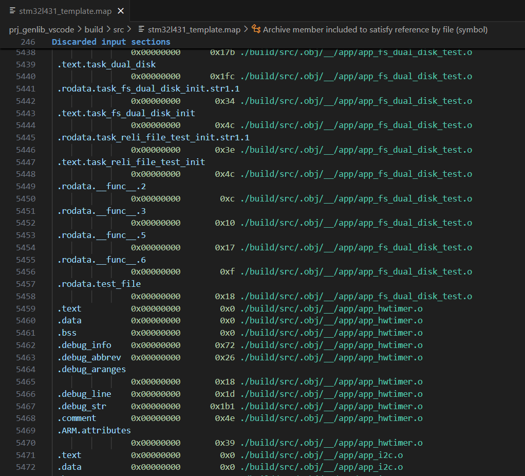525x476 pixels.
Task: Click the .rodata.test_file section text
Action: (x=99, y=284)
